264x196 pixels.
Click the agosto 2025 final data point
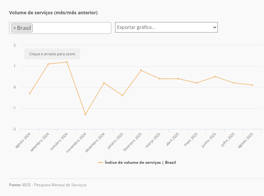[x=252, y=85]
